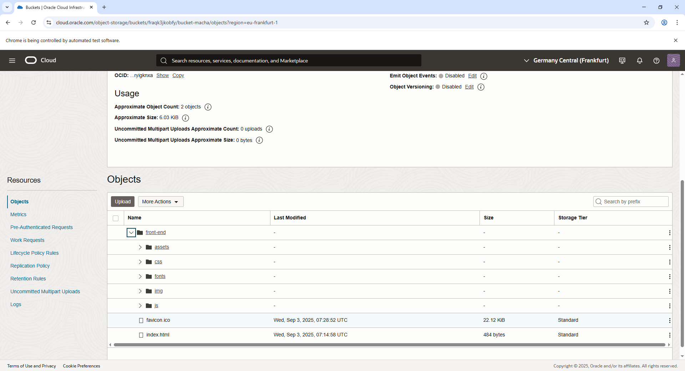685x371 pixels.
Task: Open Metrics in Resources menu
Action: (x=18, y=214)
